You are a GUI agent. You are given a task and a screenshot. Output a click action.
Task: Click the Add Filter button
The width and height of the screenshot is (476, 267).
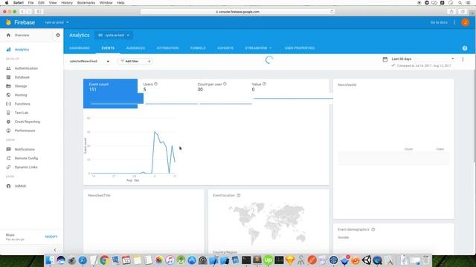coord(135,61)
